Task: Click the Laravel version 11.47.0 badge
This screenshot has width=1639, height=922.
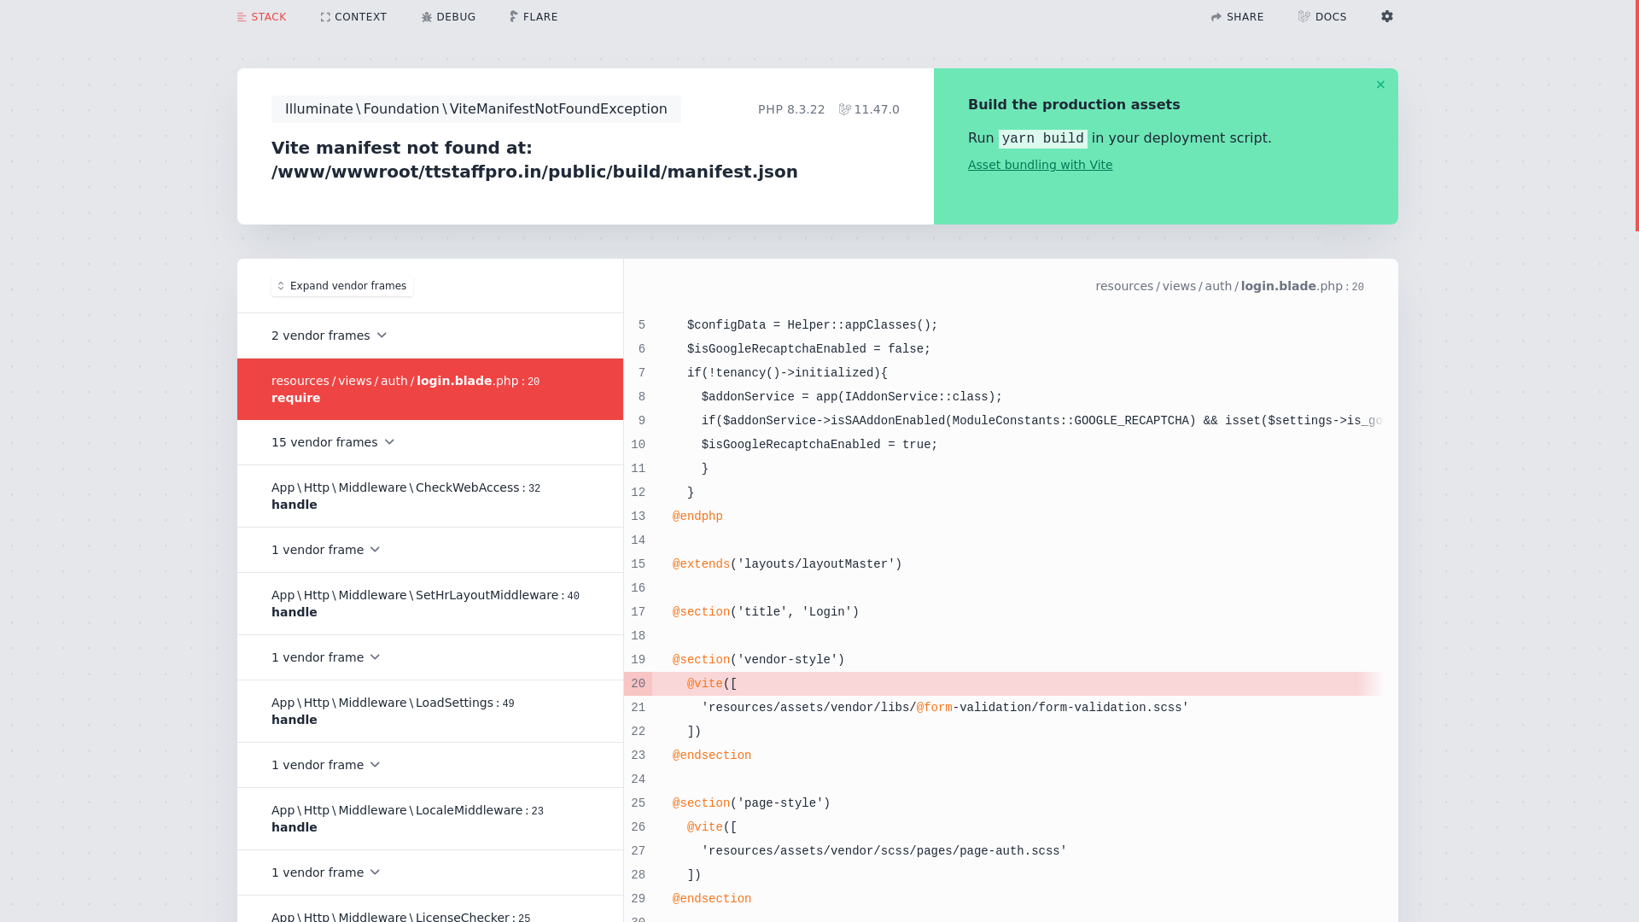Action: (x=869, y=109)
